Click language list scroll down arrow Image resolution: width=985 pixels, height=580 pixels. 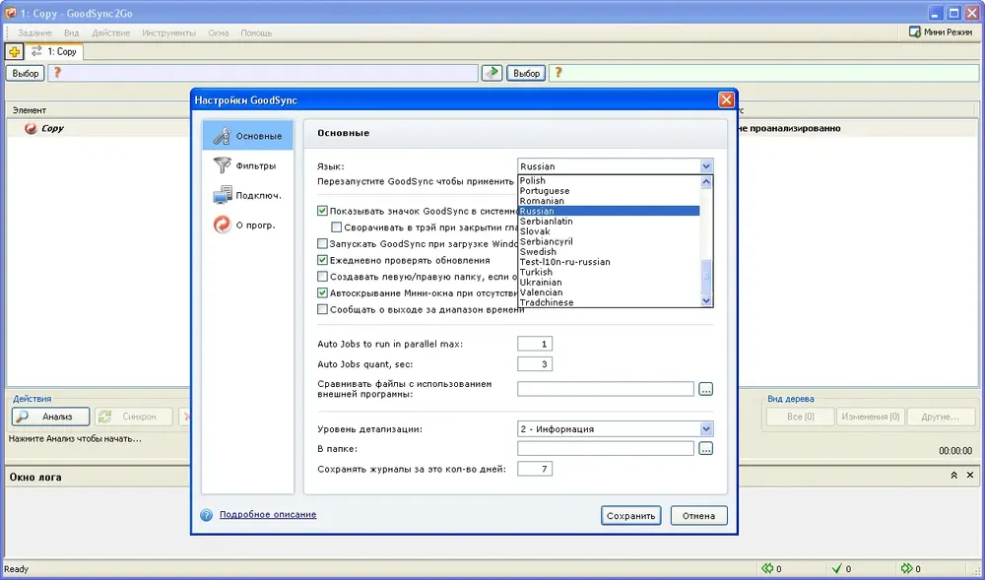pyautogui.click(x=706, y=300)
